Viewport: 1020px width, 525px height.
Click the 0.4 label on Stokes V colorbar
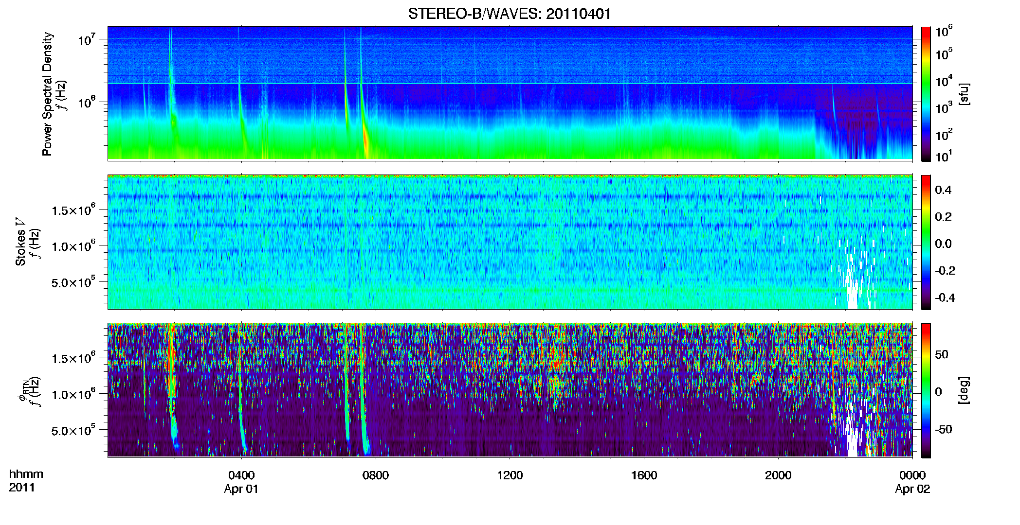coord(944,190)
